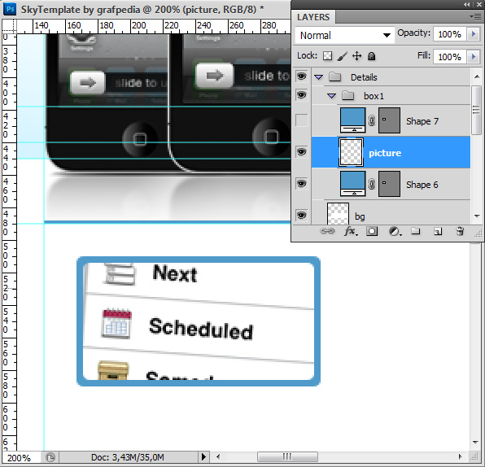The width and height of the screenshot is (485, 467).
Task: Lock image pixels brush icon
Action: [342, 56]
